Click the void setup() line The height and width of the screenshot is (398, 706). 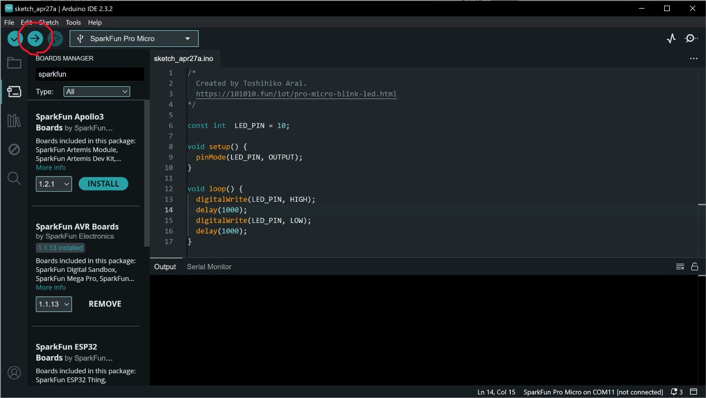click(x=217, y=147)
